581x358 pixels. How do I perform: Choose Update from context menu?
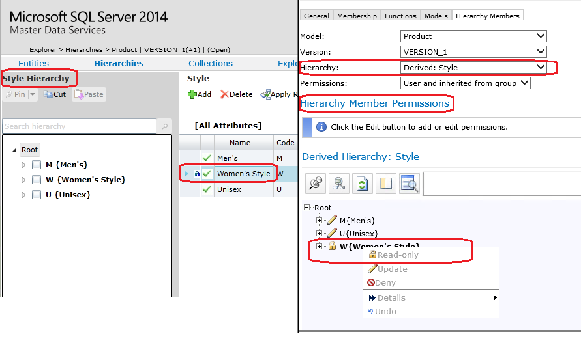pos(431,269)
